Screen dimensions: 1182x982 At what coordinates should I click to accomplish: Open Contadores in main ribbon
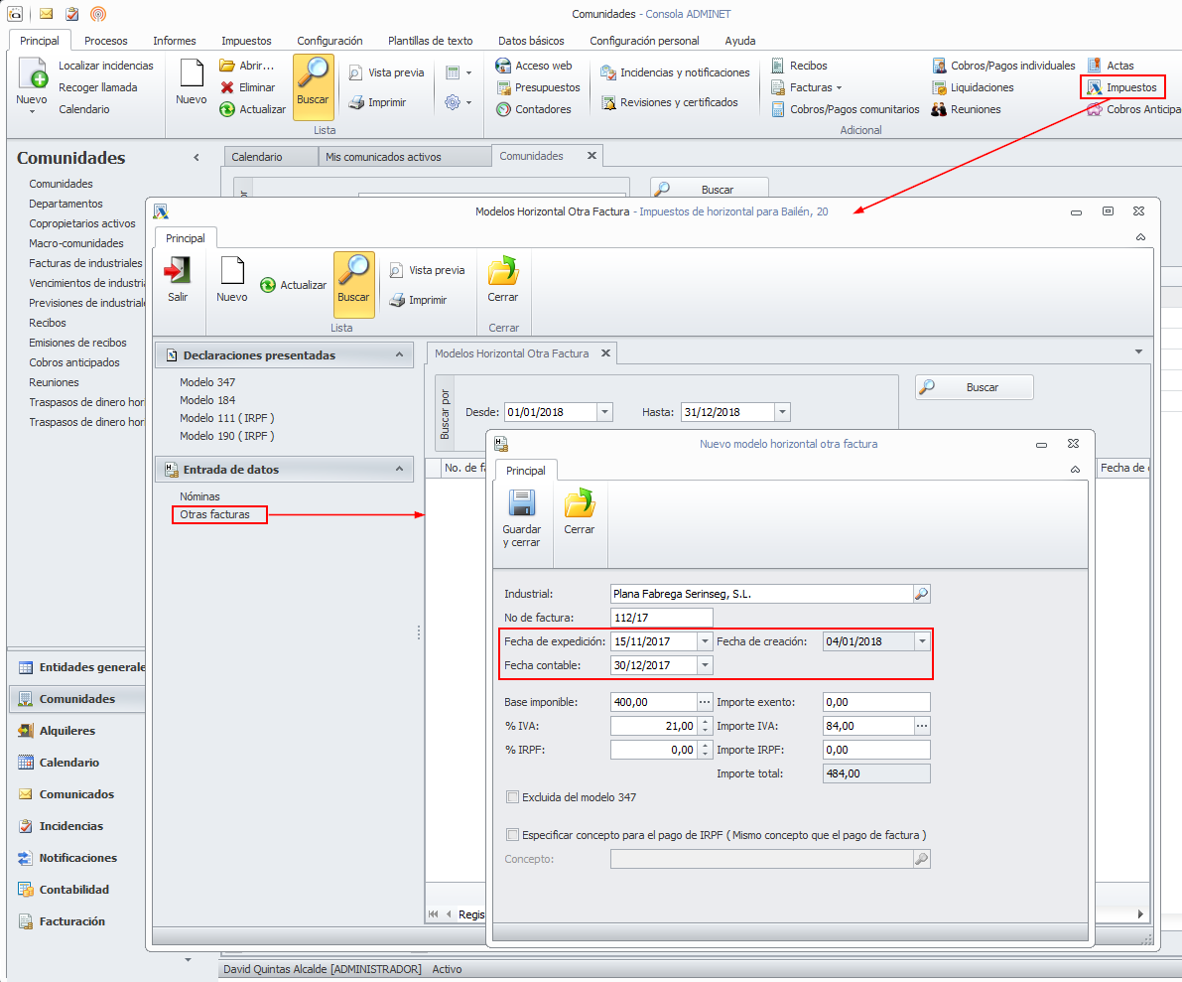534,109
